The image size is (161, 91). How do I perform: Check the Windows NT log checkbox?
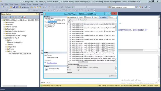(47, 27)
